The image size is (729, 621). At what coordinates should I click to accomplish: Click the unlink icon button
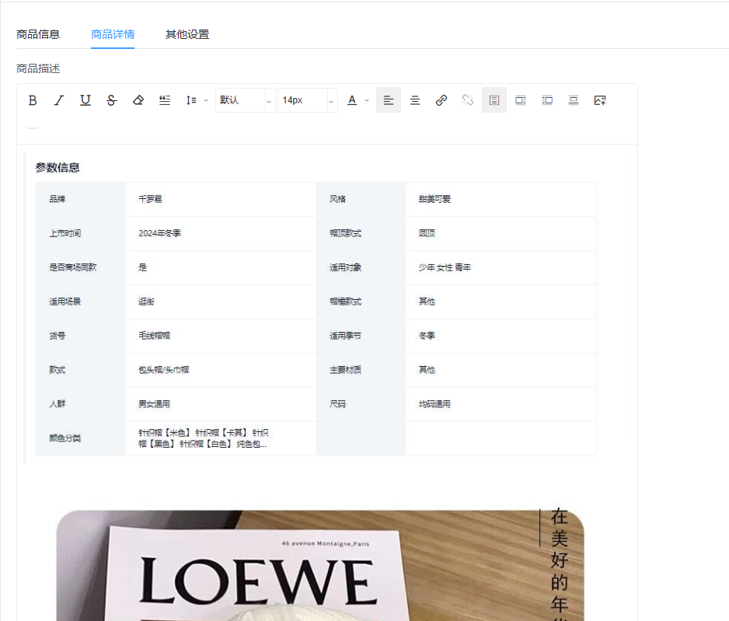click(x=468, y=100)
